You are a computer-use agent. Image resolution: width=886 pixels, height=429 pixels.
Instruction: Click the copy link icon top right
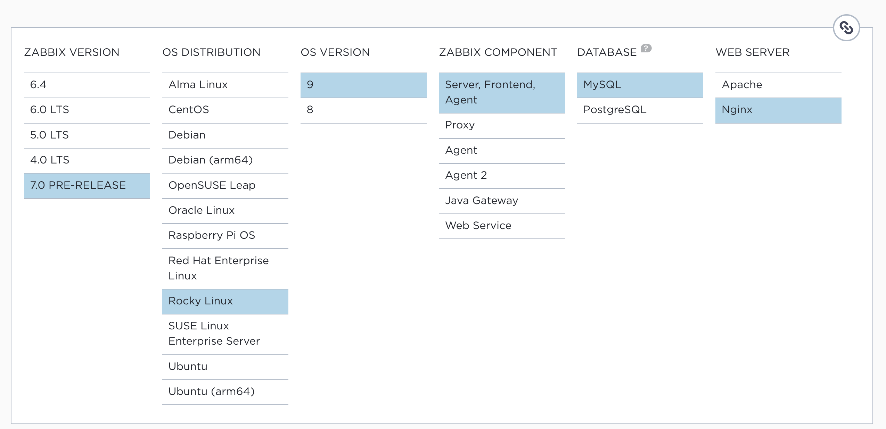coord(847,27)
